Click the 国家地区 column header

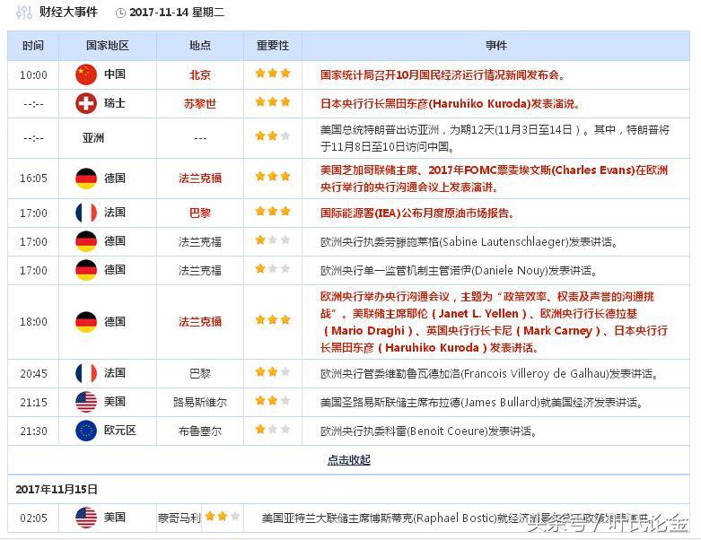click(108, 46)
